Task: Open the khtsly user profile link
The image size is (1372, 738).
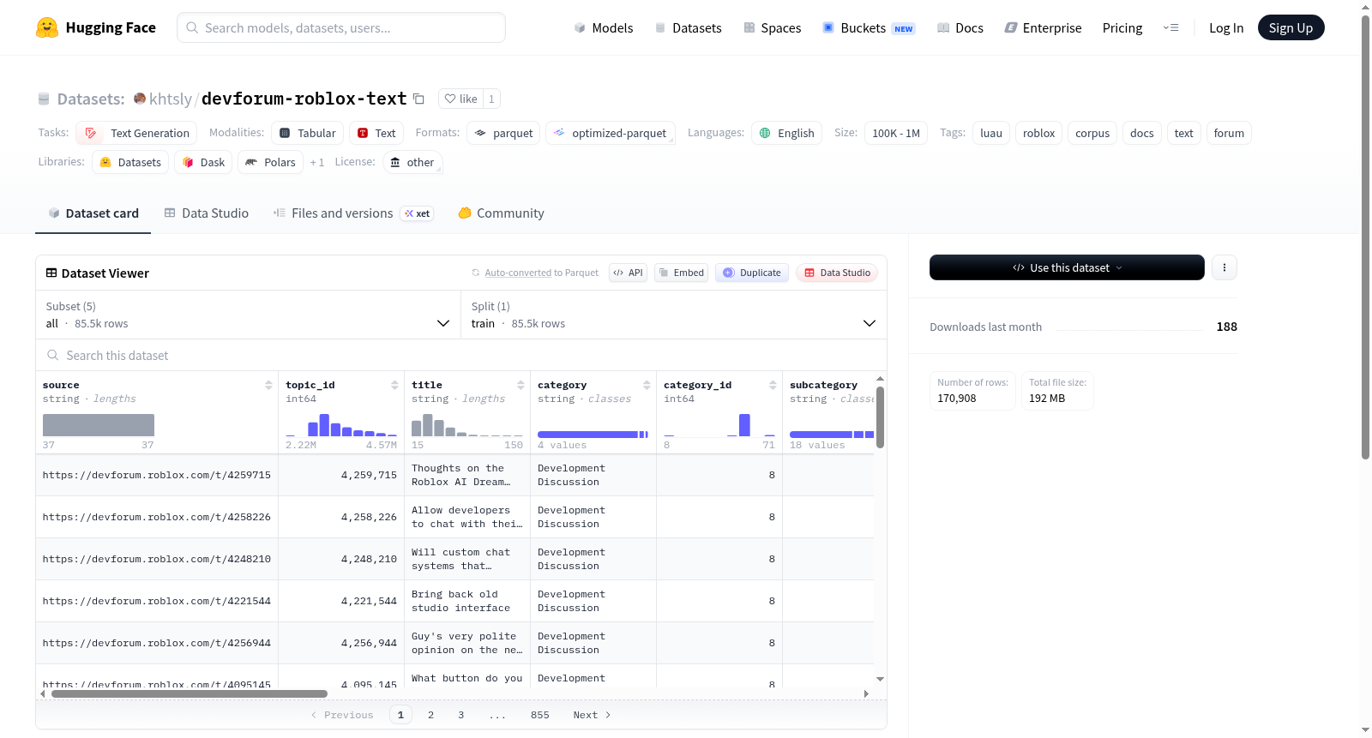Action: point(171,99)
